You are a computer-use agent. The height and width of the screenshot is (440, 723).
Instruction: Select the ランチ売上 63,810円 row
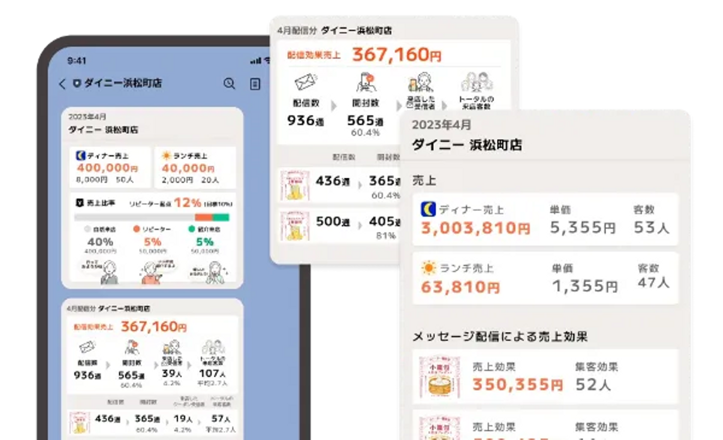point(545,278)
